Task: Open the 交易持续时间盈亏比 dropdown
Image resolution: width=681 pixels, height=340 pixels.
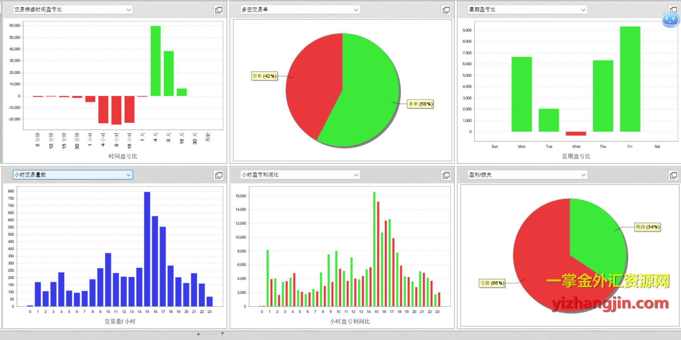Action: [x=128, y=10]
